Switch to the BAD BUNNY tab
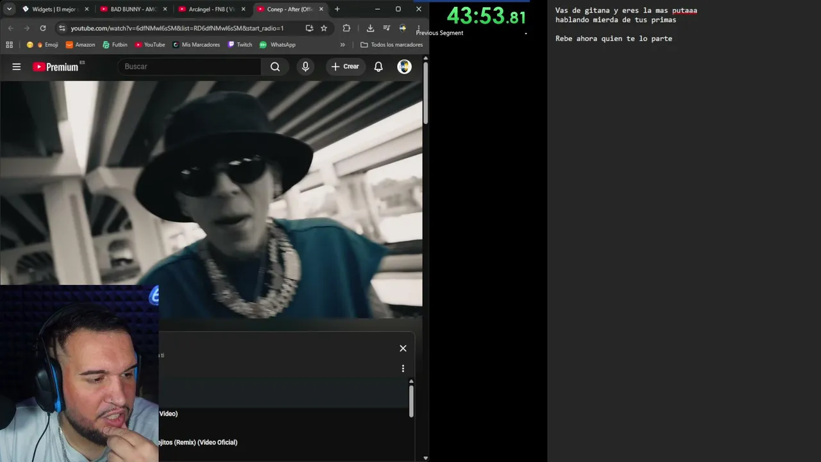Screen dimensions: 821x462 pos(133,9)
